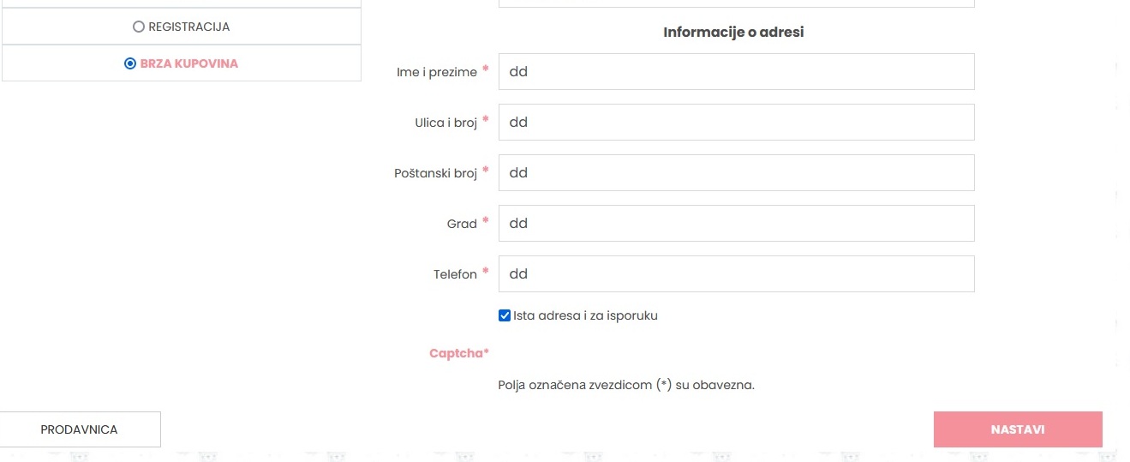Image resolution: width=1130 pixels, height=462 pixels.
Task: Tap the "Poštanski broj" label
Action: [435, 173]
